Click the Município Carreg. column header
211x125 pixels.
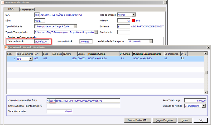(103, 54)
